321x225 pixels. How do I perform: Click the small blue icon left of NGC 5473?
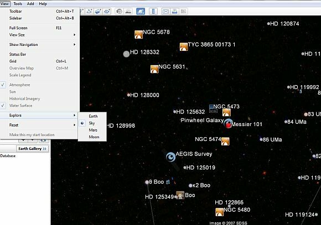click(x=213, y=108)
